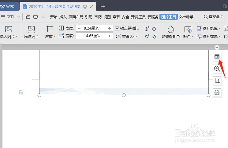This screenshot has width=228, height=148.
Task: Open the Start ribbon tab
Action: coord(54,17)
